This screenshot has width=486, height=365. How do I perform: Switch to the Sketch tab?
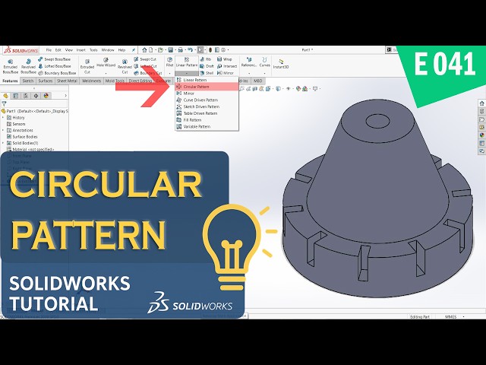28,81
